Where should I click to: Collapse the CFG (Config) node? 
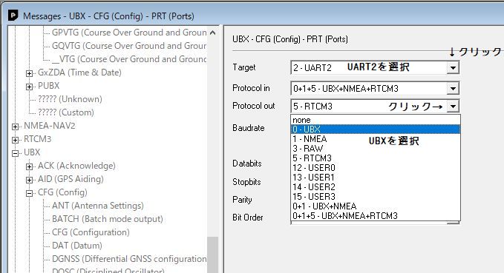click(29, 193)
